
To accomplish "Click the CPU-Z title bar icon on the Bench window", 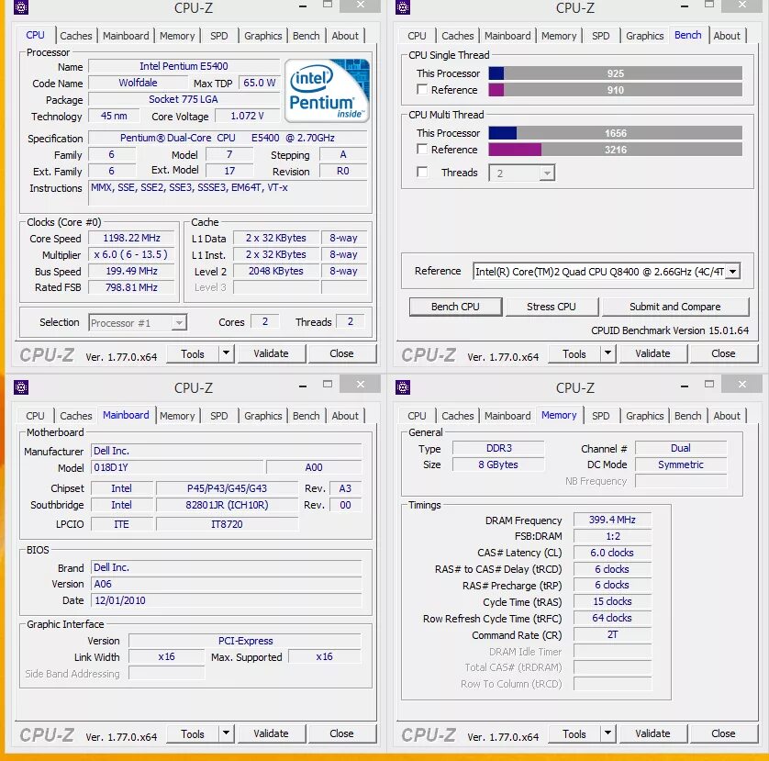I will 404,8.
